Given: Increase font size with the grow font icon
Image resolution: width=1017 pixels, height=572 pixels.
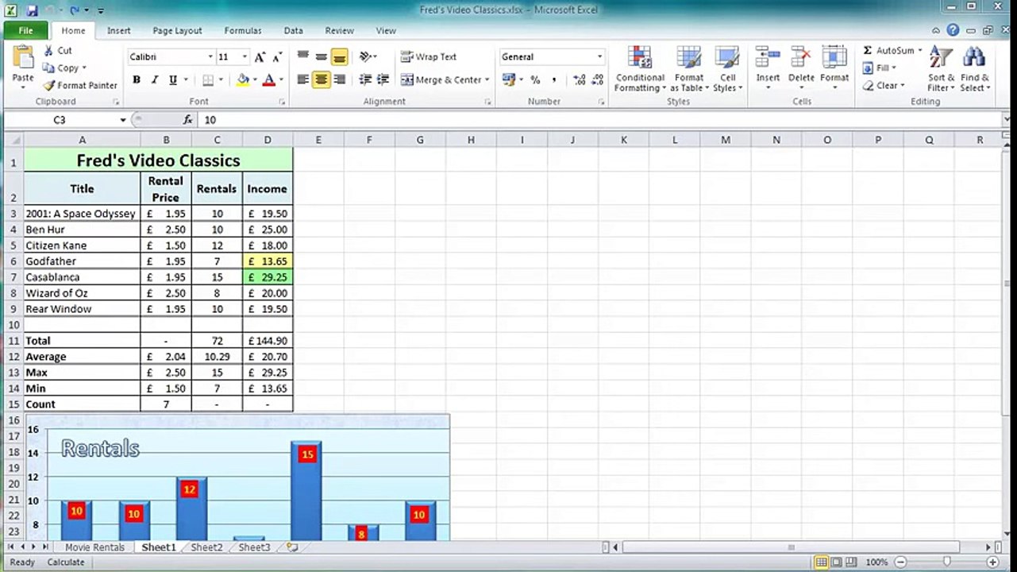Looking at the screenshot, I should pos(260,57).
